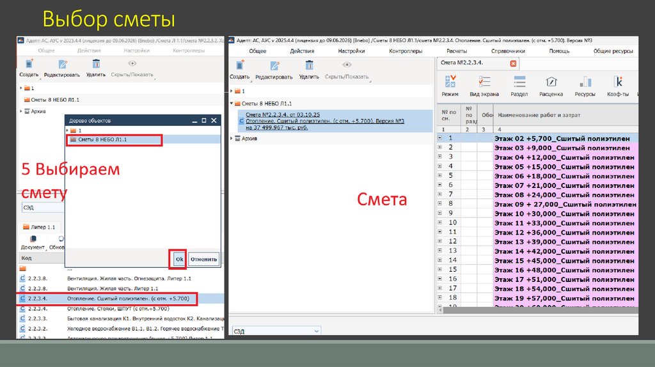This screenshot has height=367, width=655.
Task: Click Создать icon in left window toolbar
Action: [x=29, y=63]
